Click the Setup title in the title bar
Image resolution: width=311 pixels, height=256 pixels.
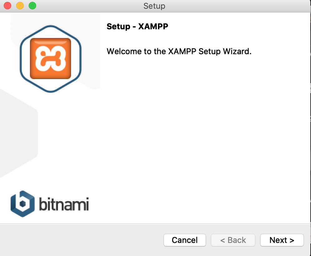[x=154, y=6]
